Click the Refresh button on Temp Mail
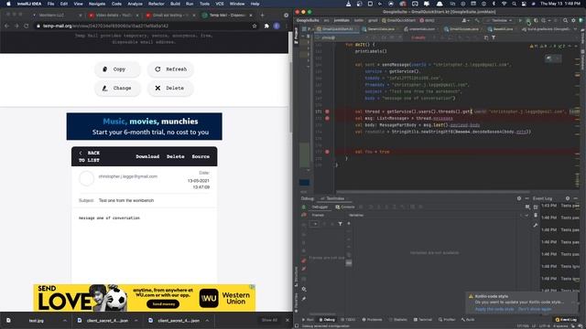The width and height of the screenshot is (586, 329). tap(170, 69)
